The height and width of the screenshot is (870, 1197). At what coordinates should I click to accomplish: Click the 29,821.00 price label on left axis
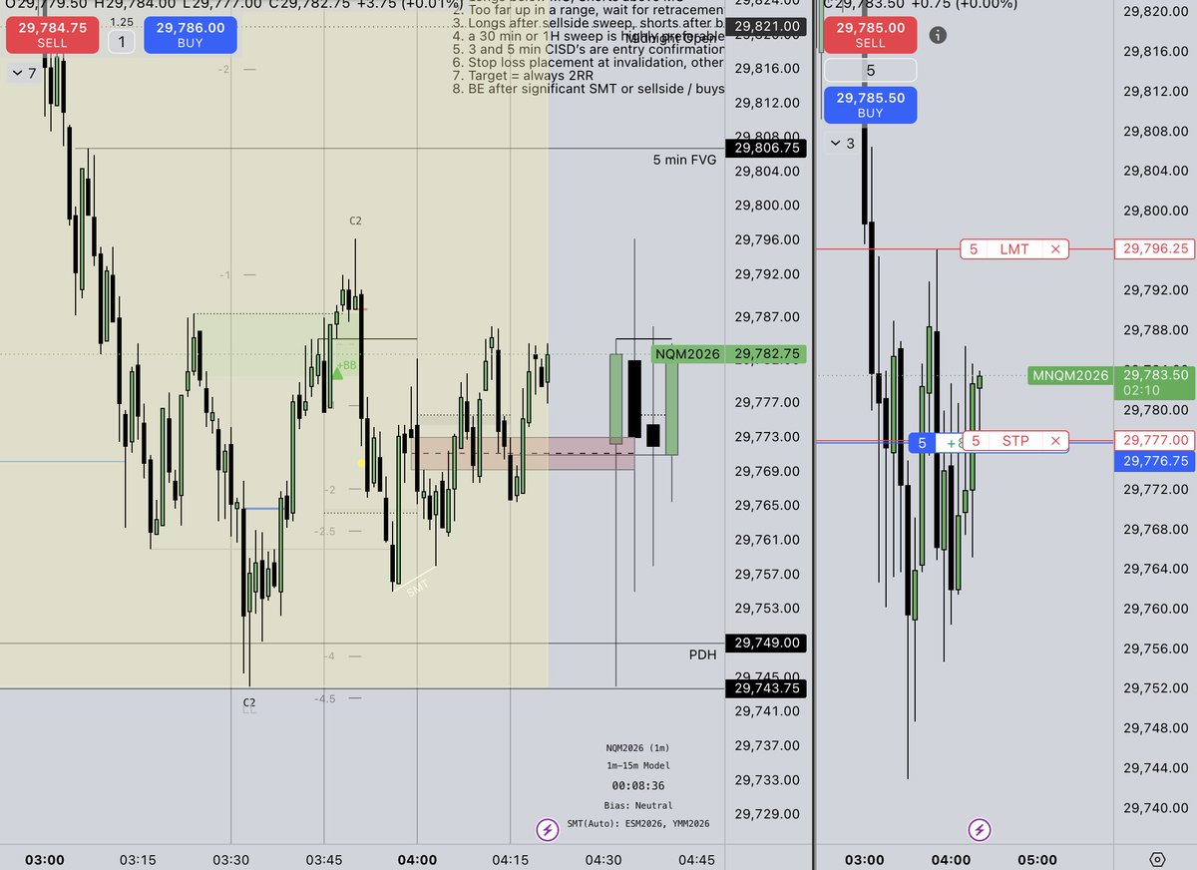tap(766, 26)
